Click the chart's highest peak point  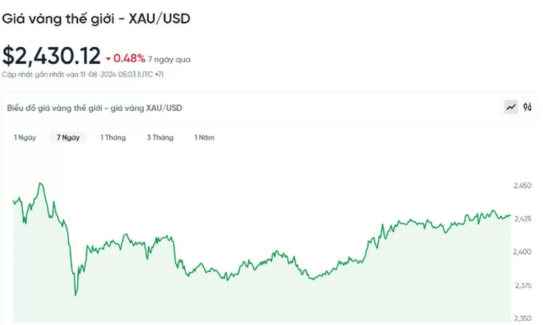coord(40,183)
